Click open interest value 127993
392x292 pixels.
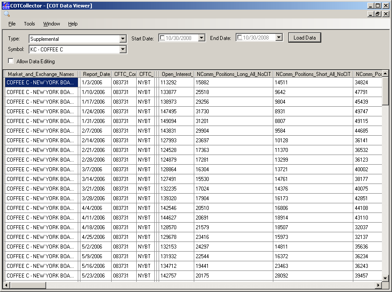[x=176, y=141]
